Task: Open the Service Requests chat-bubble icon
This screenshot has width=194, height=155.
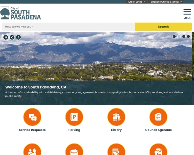Action: pyautogui.click(x=32, y=117)
